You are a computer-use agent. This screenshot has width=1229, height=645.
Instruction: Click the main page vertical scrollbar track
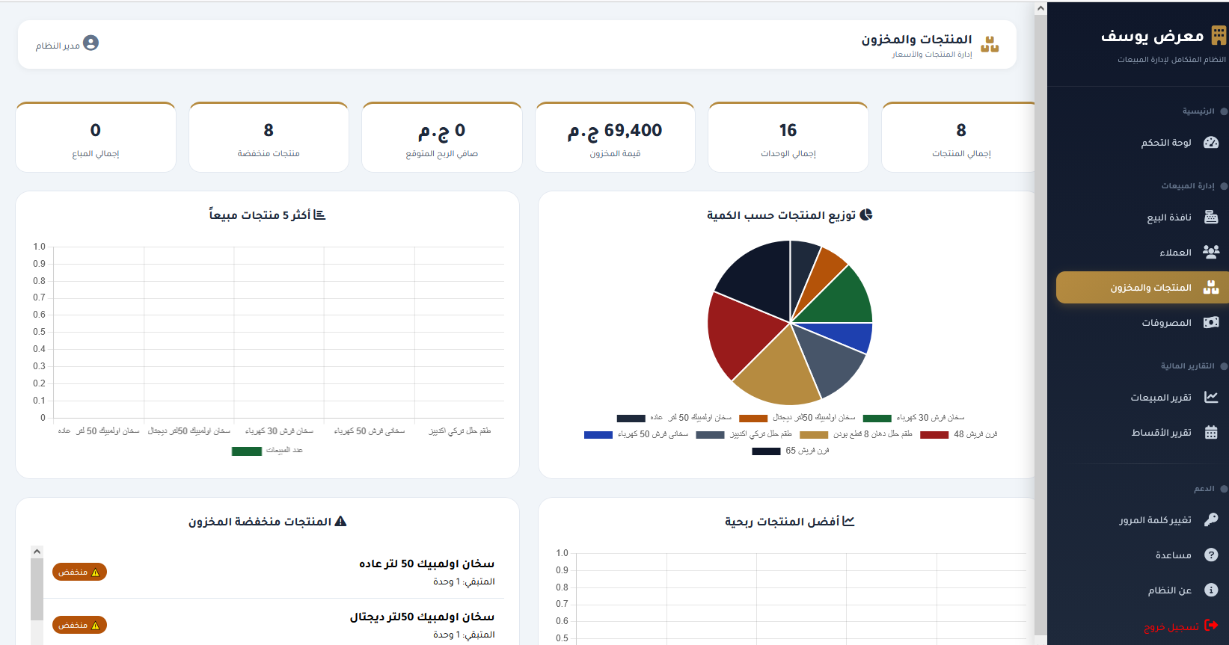pyautogui.click(x=1040, y=325)
